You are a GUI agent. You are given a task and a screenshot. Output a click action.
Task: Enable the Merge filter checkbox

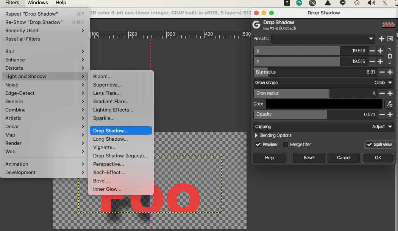(x=286, y=145)
